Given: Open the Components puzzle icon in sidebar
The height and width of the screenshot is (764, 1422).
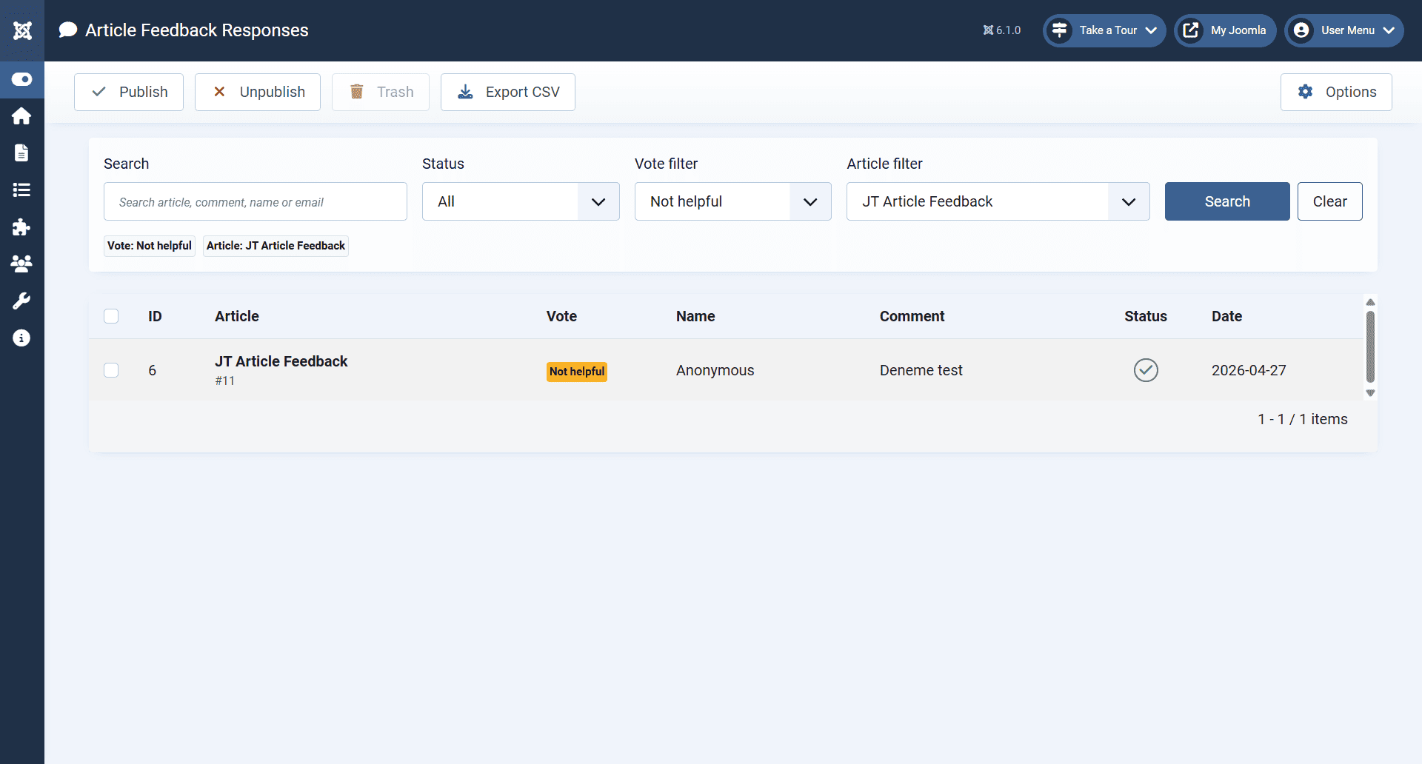Looking at the screenshot, I should click(22, 227).
